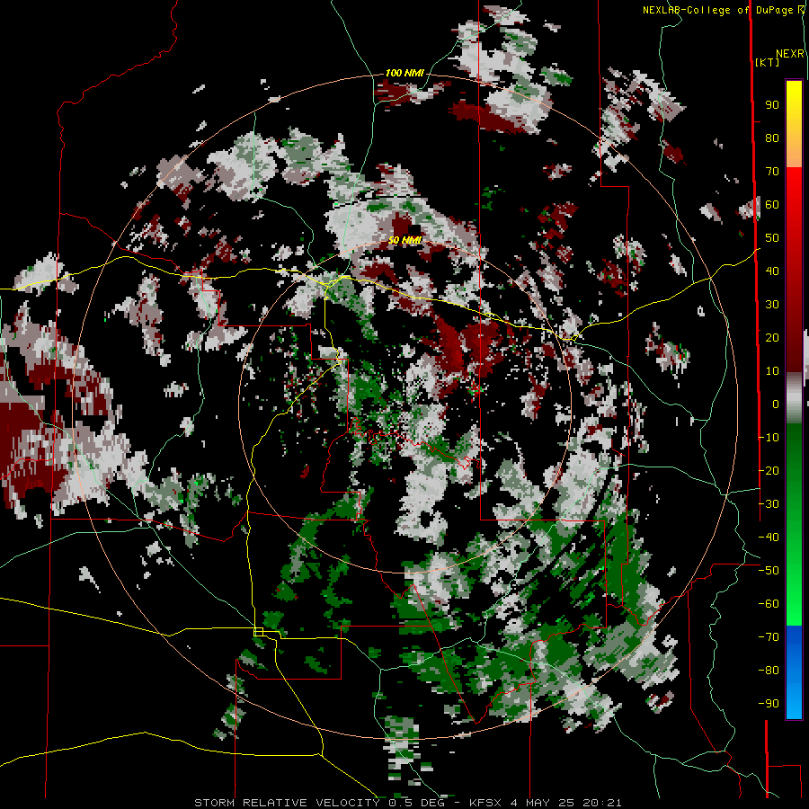Click the Storm Relative Velocity KFSX caption
Viewport: 809px width, 809px height.
click(407, 803)
